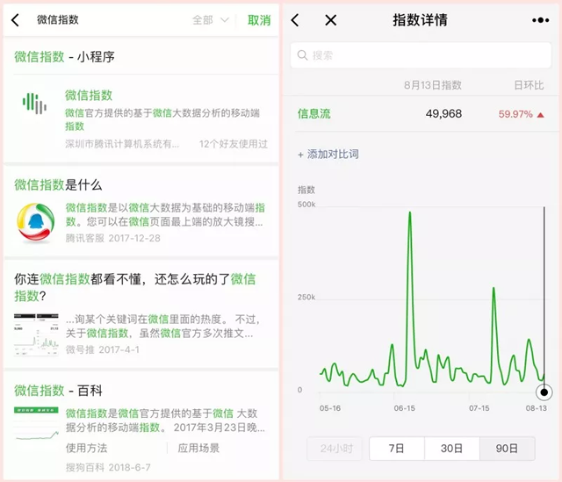This screenshot has width=562, height=482.
Task: Tap the back arrow in search screen
Action: point(15,20)
